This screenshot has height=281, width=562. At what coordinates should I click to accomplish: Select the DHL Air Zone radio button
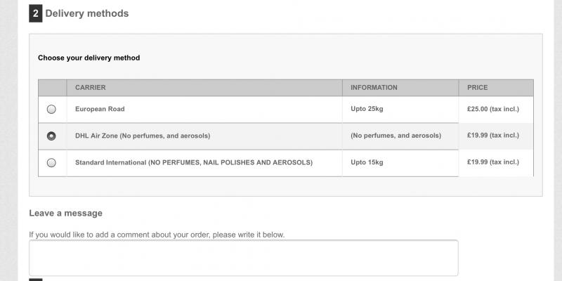pyautogui.click(x=51, y=136)
